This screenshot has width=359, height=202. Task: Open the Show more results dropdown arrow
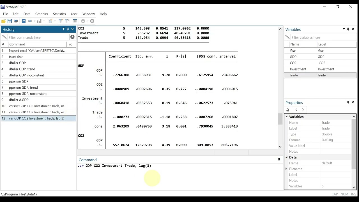click(88, 21)
